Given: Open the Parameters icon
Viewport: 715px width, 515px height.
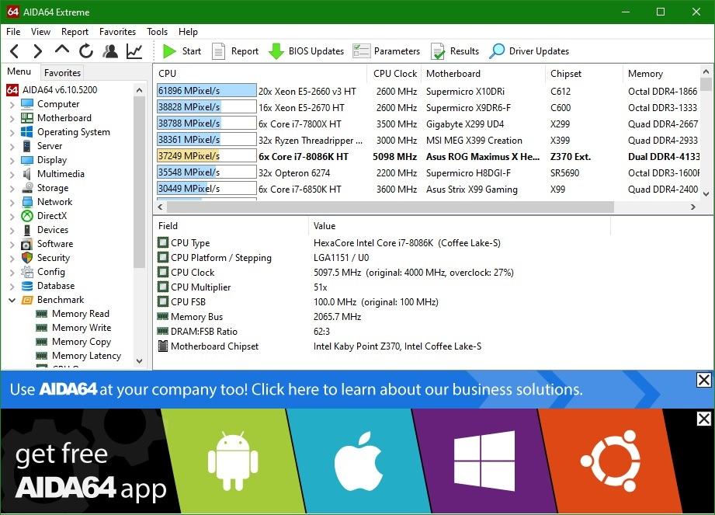Looking at the screenshot, I should 361,51.
